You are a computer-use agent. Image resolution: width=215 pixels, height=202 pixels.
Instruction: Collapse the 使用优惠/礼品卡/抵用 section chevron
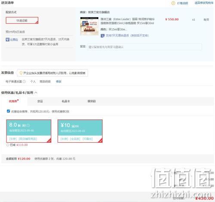pyautogui.click(x=36, y=93)
